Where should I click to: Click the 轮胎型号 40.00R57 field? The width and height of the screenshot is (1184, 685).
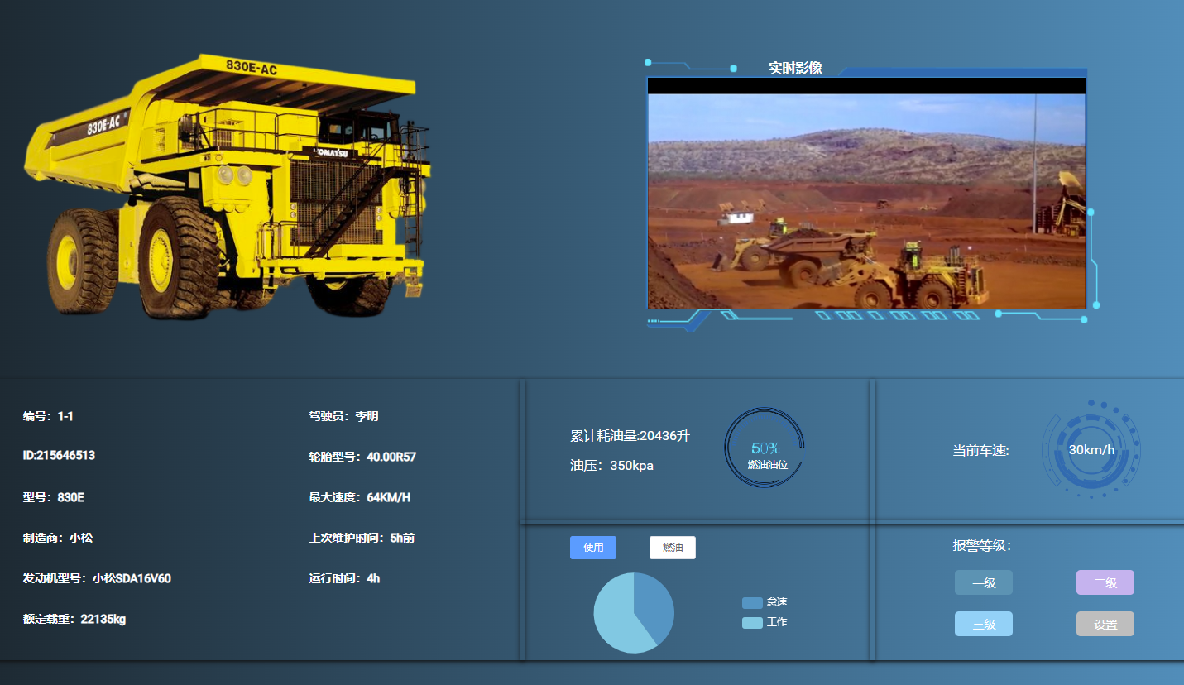pyautogui.click(x=362, y=457)
